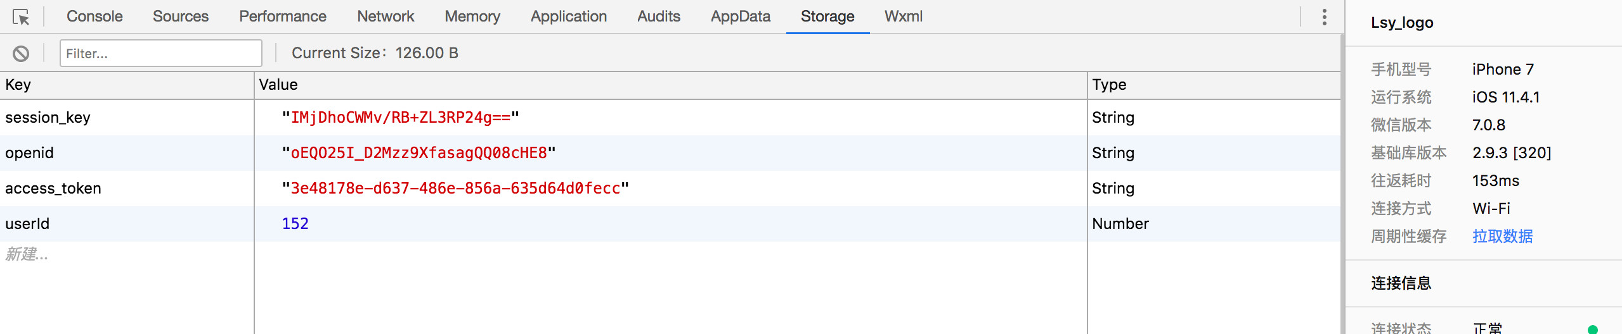Open the Application tab
This screenshot has width=1622, height=334.
[568, 16]
